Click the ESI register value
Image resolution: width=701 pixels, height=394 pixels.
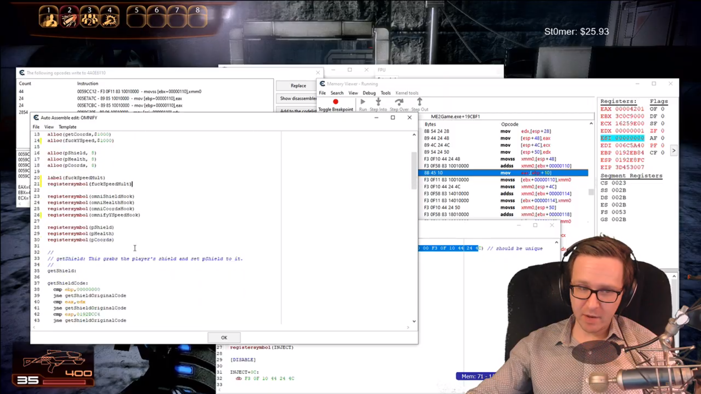[x=629, y=138]
